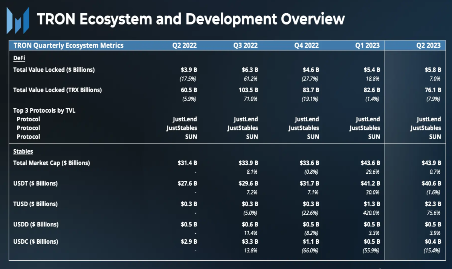Click the Total Market Cap ($ Billions) label
This screenshot has width=452, height=269.
(52, 163)
